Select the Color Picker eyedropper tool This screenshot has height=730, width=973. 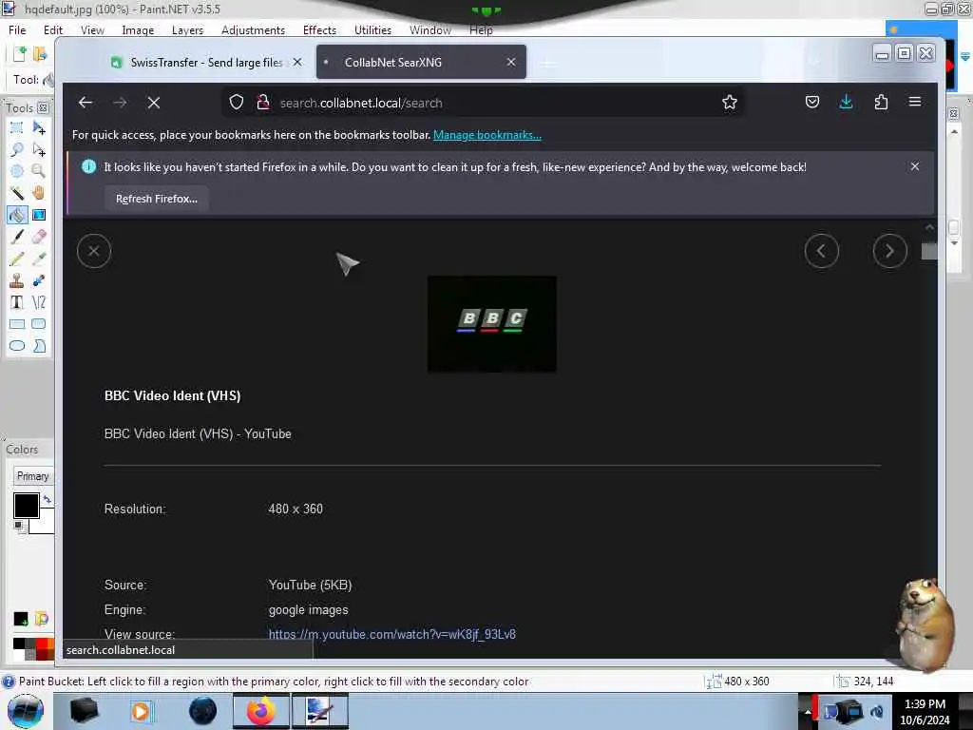(x=38, y=259)
